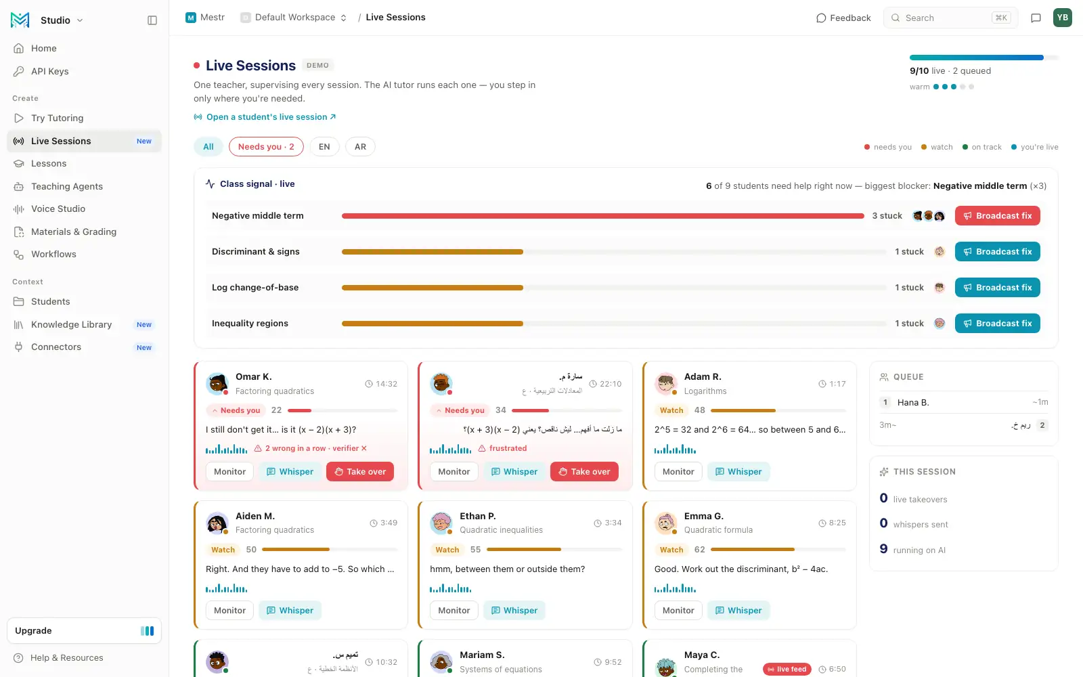
Task: Monitor Ethan P.'s session
Action: pyautogui.click(x=454, y=611)
